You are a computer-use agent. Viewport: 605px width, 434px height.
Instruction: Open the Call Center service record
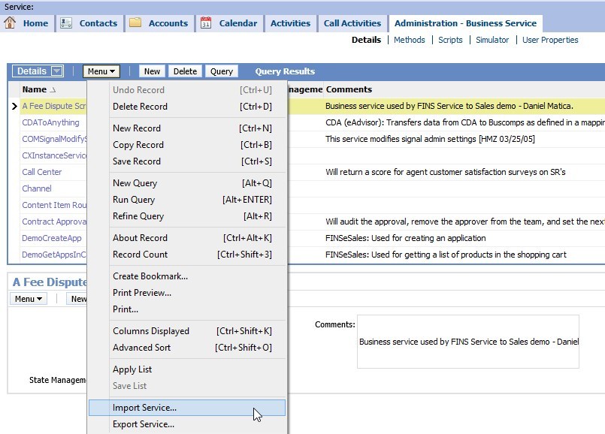(x=41, y=172)
